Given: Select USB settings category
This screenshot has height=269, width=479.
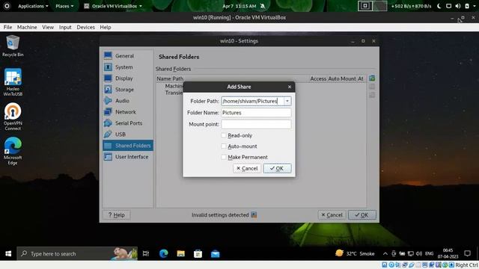Looking at the screenshot, I should 128,134.
